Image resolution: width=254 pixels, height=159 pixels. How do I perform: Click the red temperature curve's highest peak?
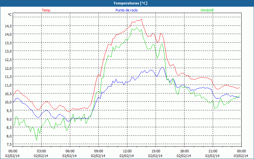[x=141, y=19]
